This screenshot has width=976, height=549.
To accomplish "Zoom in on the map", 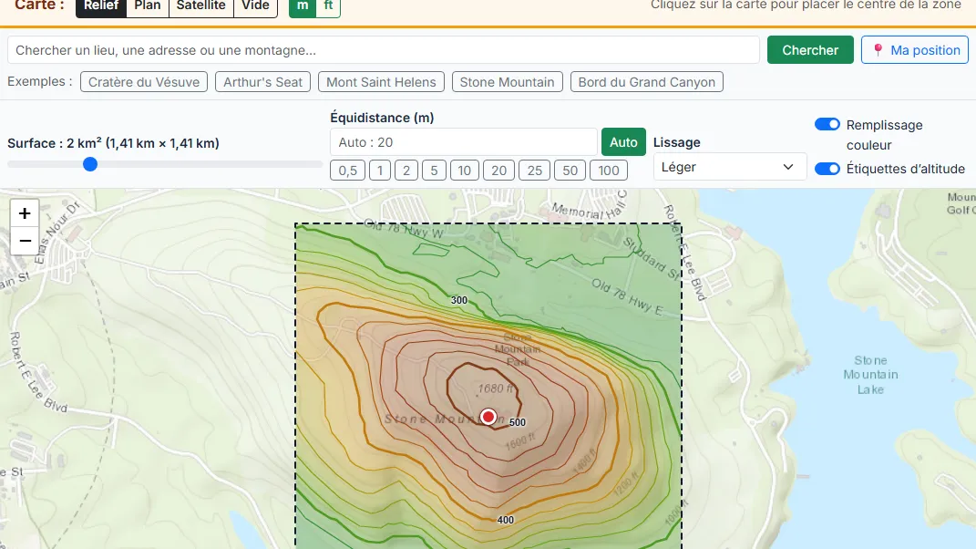I will pos(25,213).
